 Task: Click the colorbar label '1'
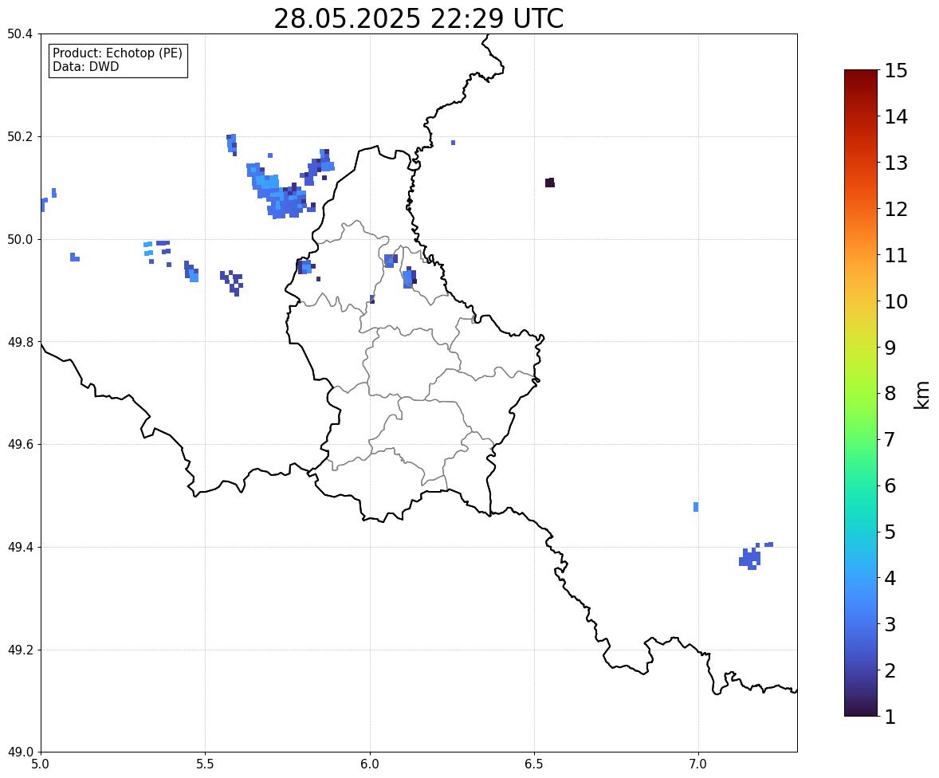890,717
